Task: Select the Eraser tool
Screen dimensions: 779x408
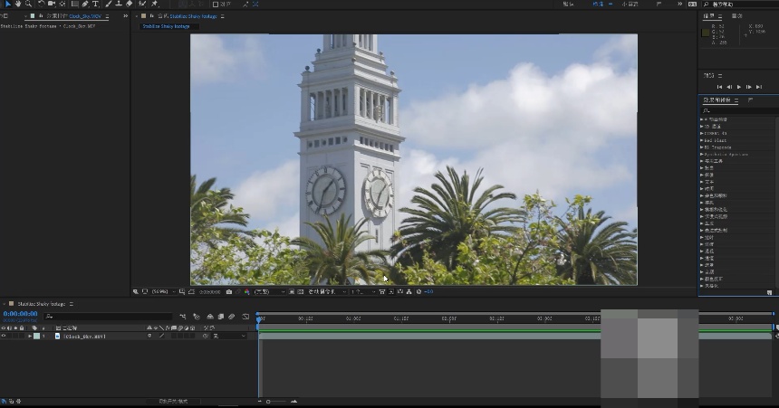Action: [130, 4]
